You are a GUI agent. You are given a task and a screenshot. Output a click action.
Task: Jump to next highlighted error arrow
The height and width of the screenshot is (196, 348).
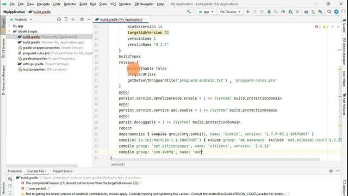[x=338, y=27]
